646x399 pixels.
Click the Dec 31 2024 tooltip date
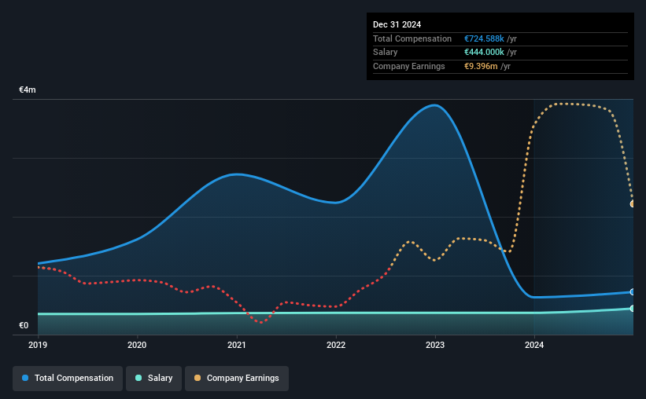[x=397, y=24]
